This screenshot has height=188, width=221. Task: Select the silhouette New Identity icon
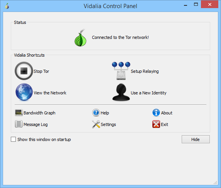pos(121,92)
